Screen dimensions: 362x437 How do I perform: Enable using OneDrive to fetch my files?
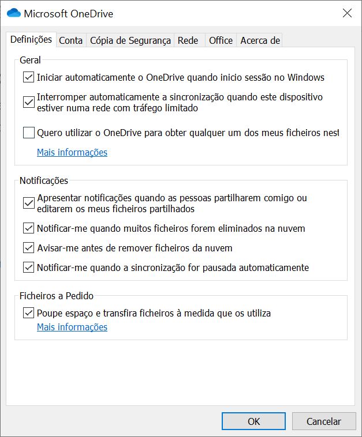pyautogui.click(x=29, y=133)
